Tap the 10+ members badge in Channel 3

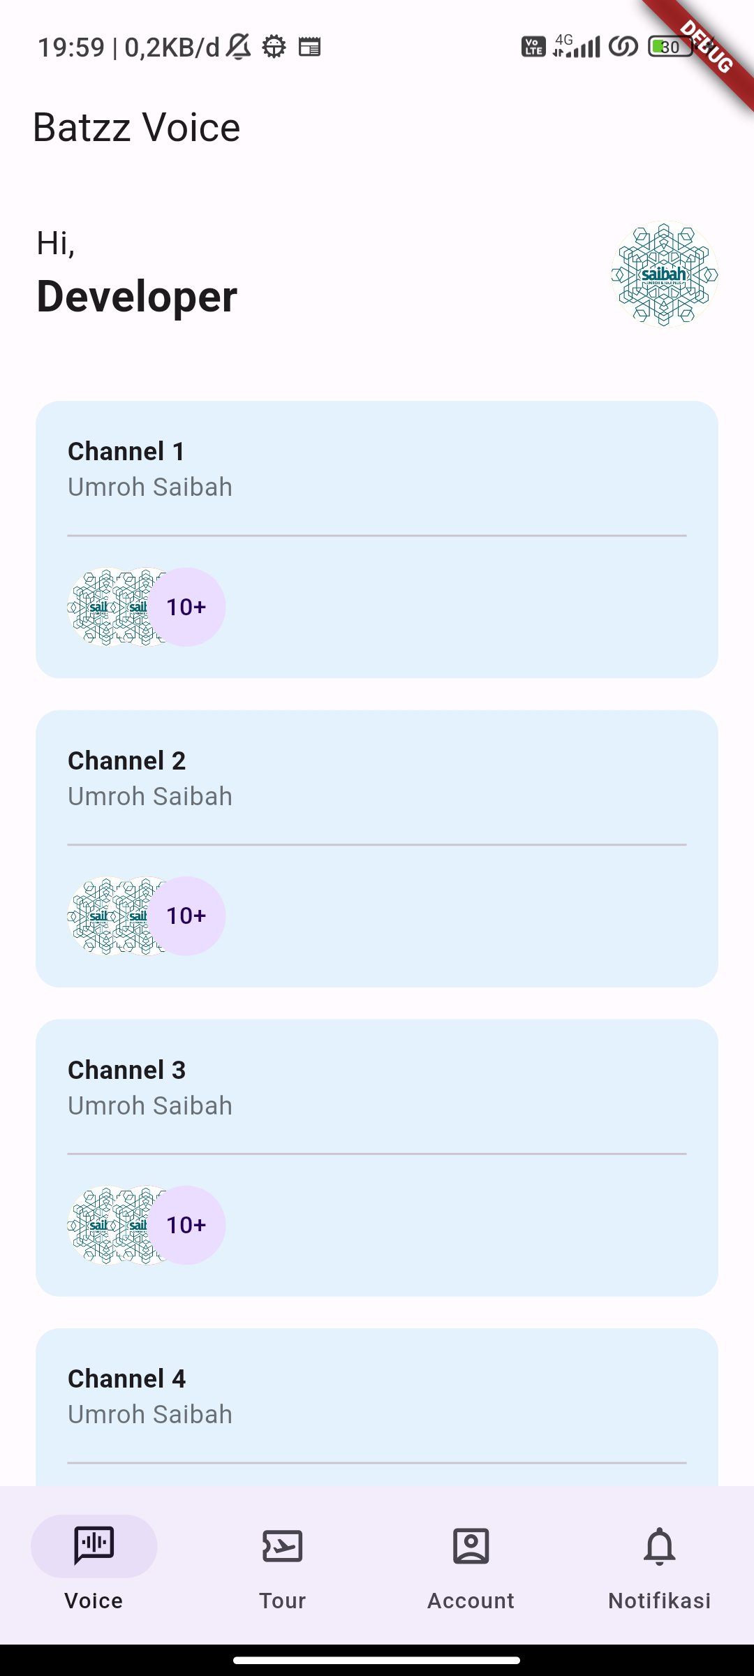pos(186,1225)
